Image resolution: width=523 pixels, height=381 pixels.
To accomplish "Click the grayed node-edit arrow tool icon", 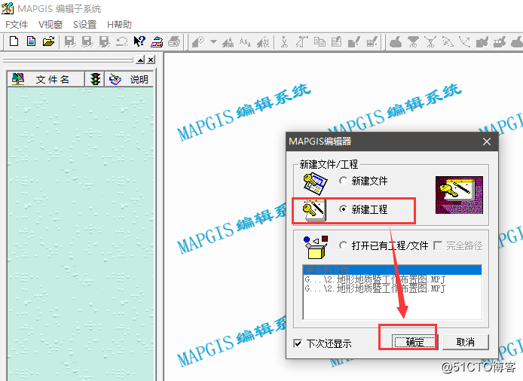I will tap(301, 41).
